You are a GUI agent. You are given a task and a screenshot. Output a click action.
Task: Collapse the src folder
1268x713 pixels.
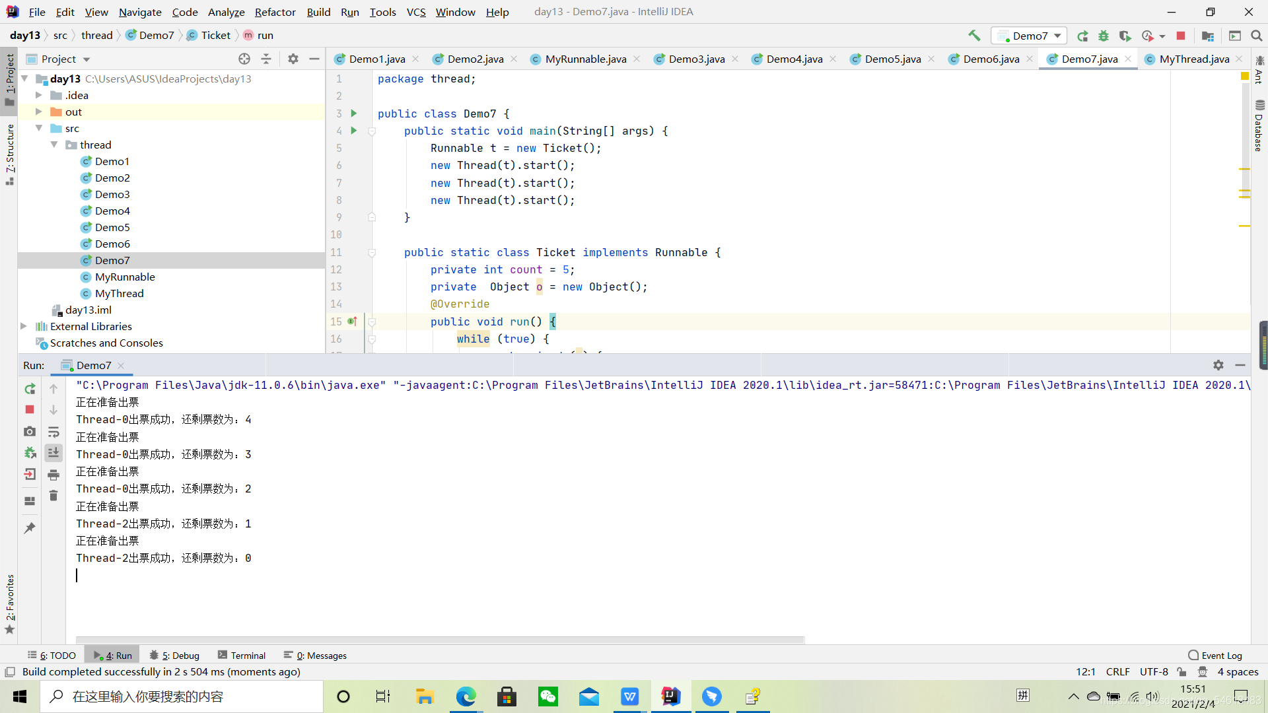pos(39,128)
